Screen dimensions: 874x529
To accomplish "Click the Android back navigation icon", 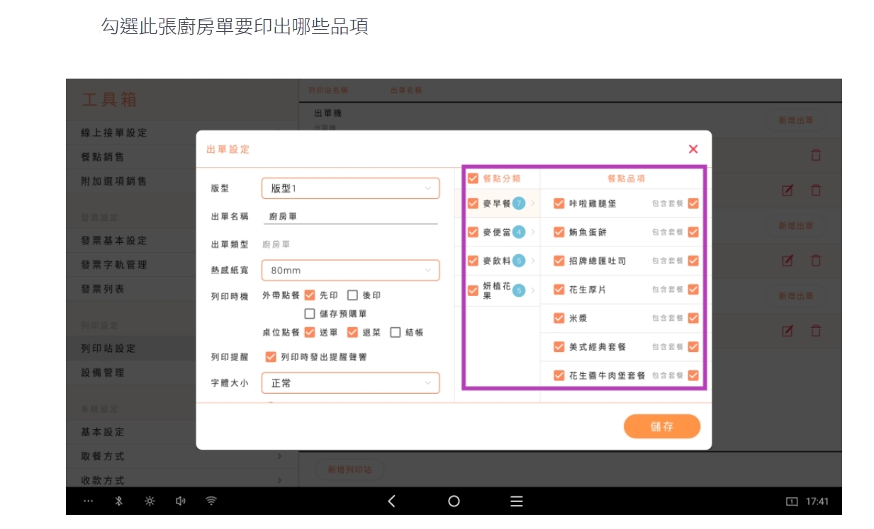I will click(391, 501).
